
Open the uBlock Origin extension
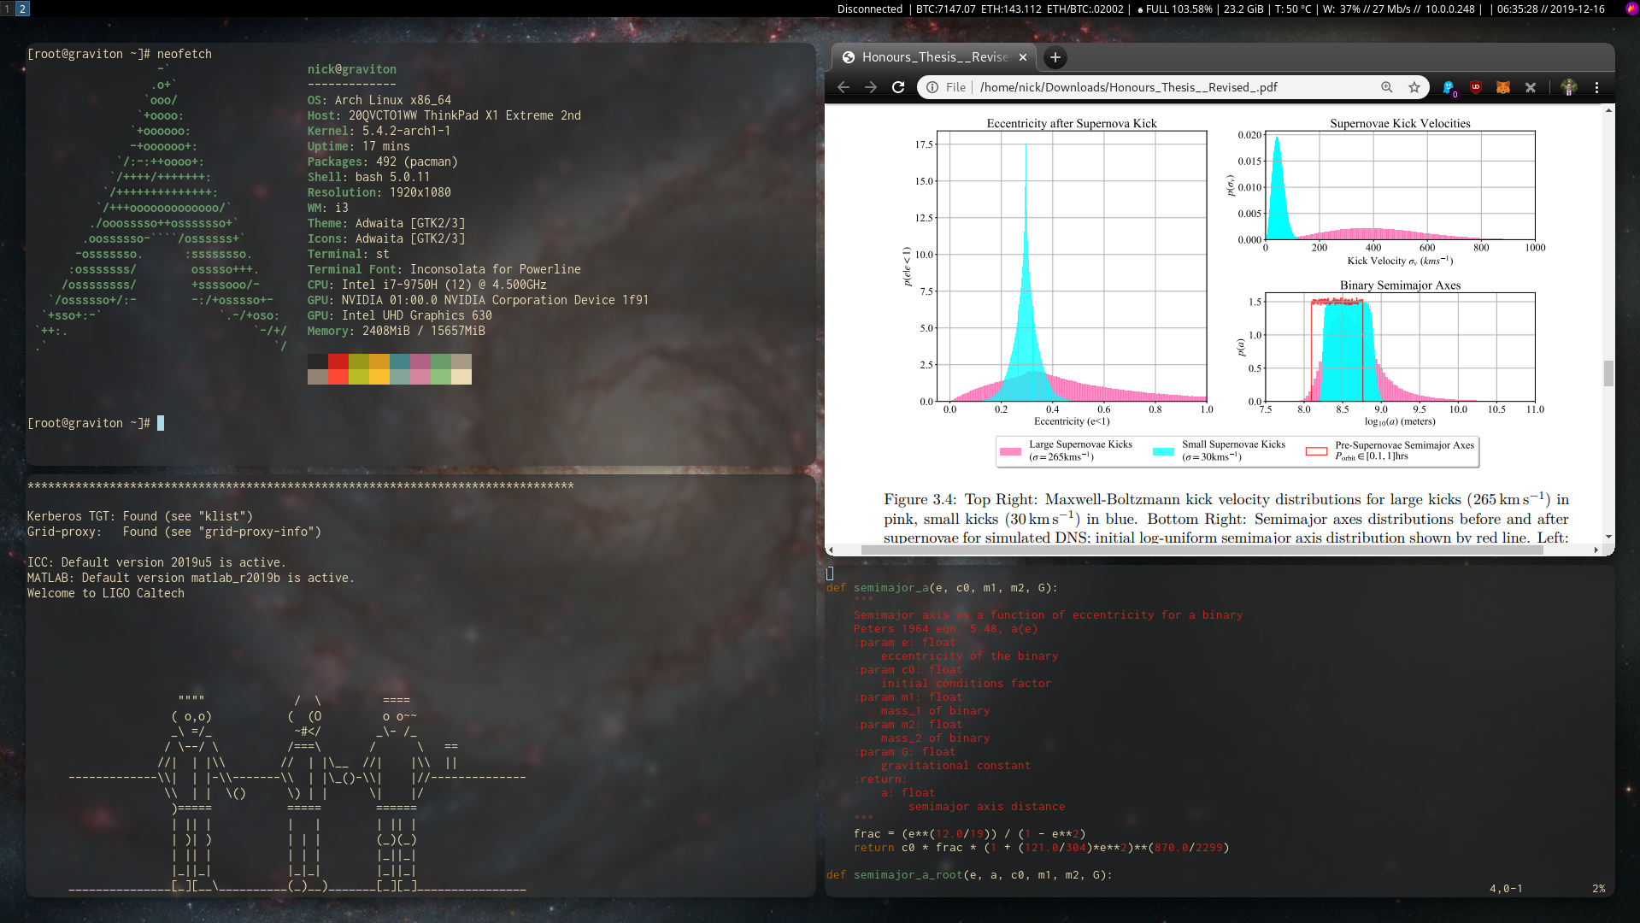[x=1476, y=87]
